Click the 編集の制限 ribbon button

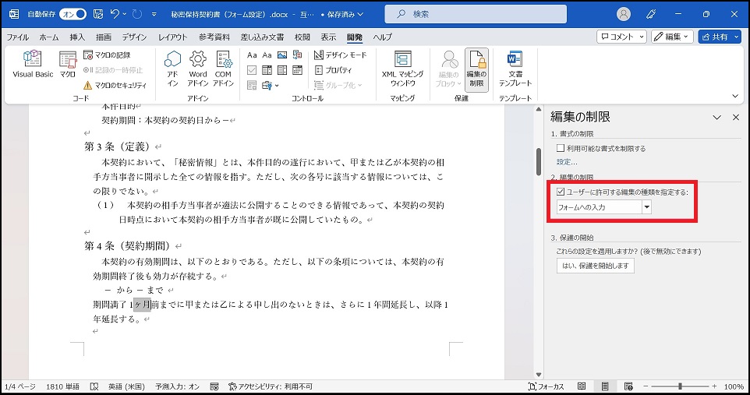point(476,69)
